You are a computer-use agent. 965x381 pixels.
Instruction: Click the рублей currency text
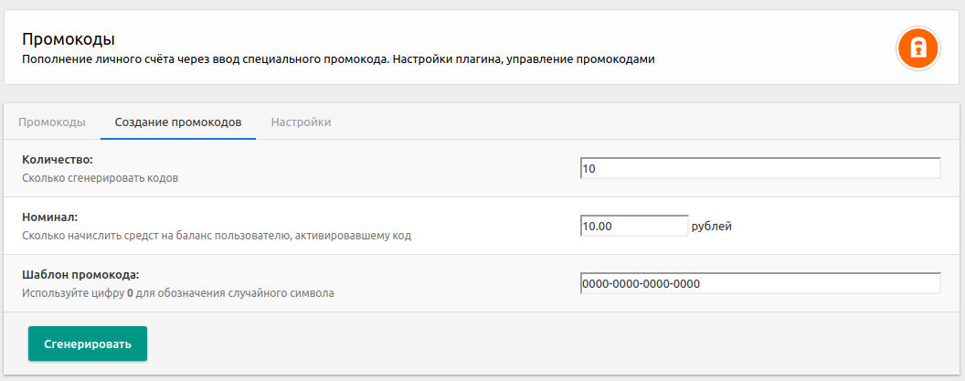click(712, 227)
